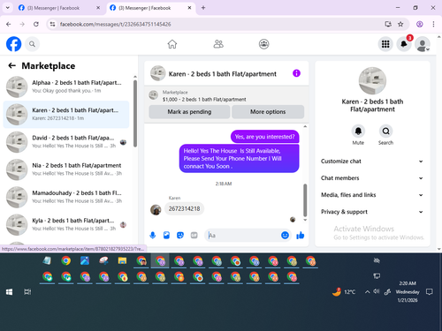
Task: Reload the page
Action: click(36, 24)
